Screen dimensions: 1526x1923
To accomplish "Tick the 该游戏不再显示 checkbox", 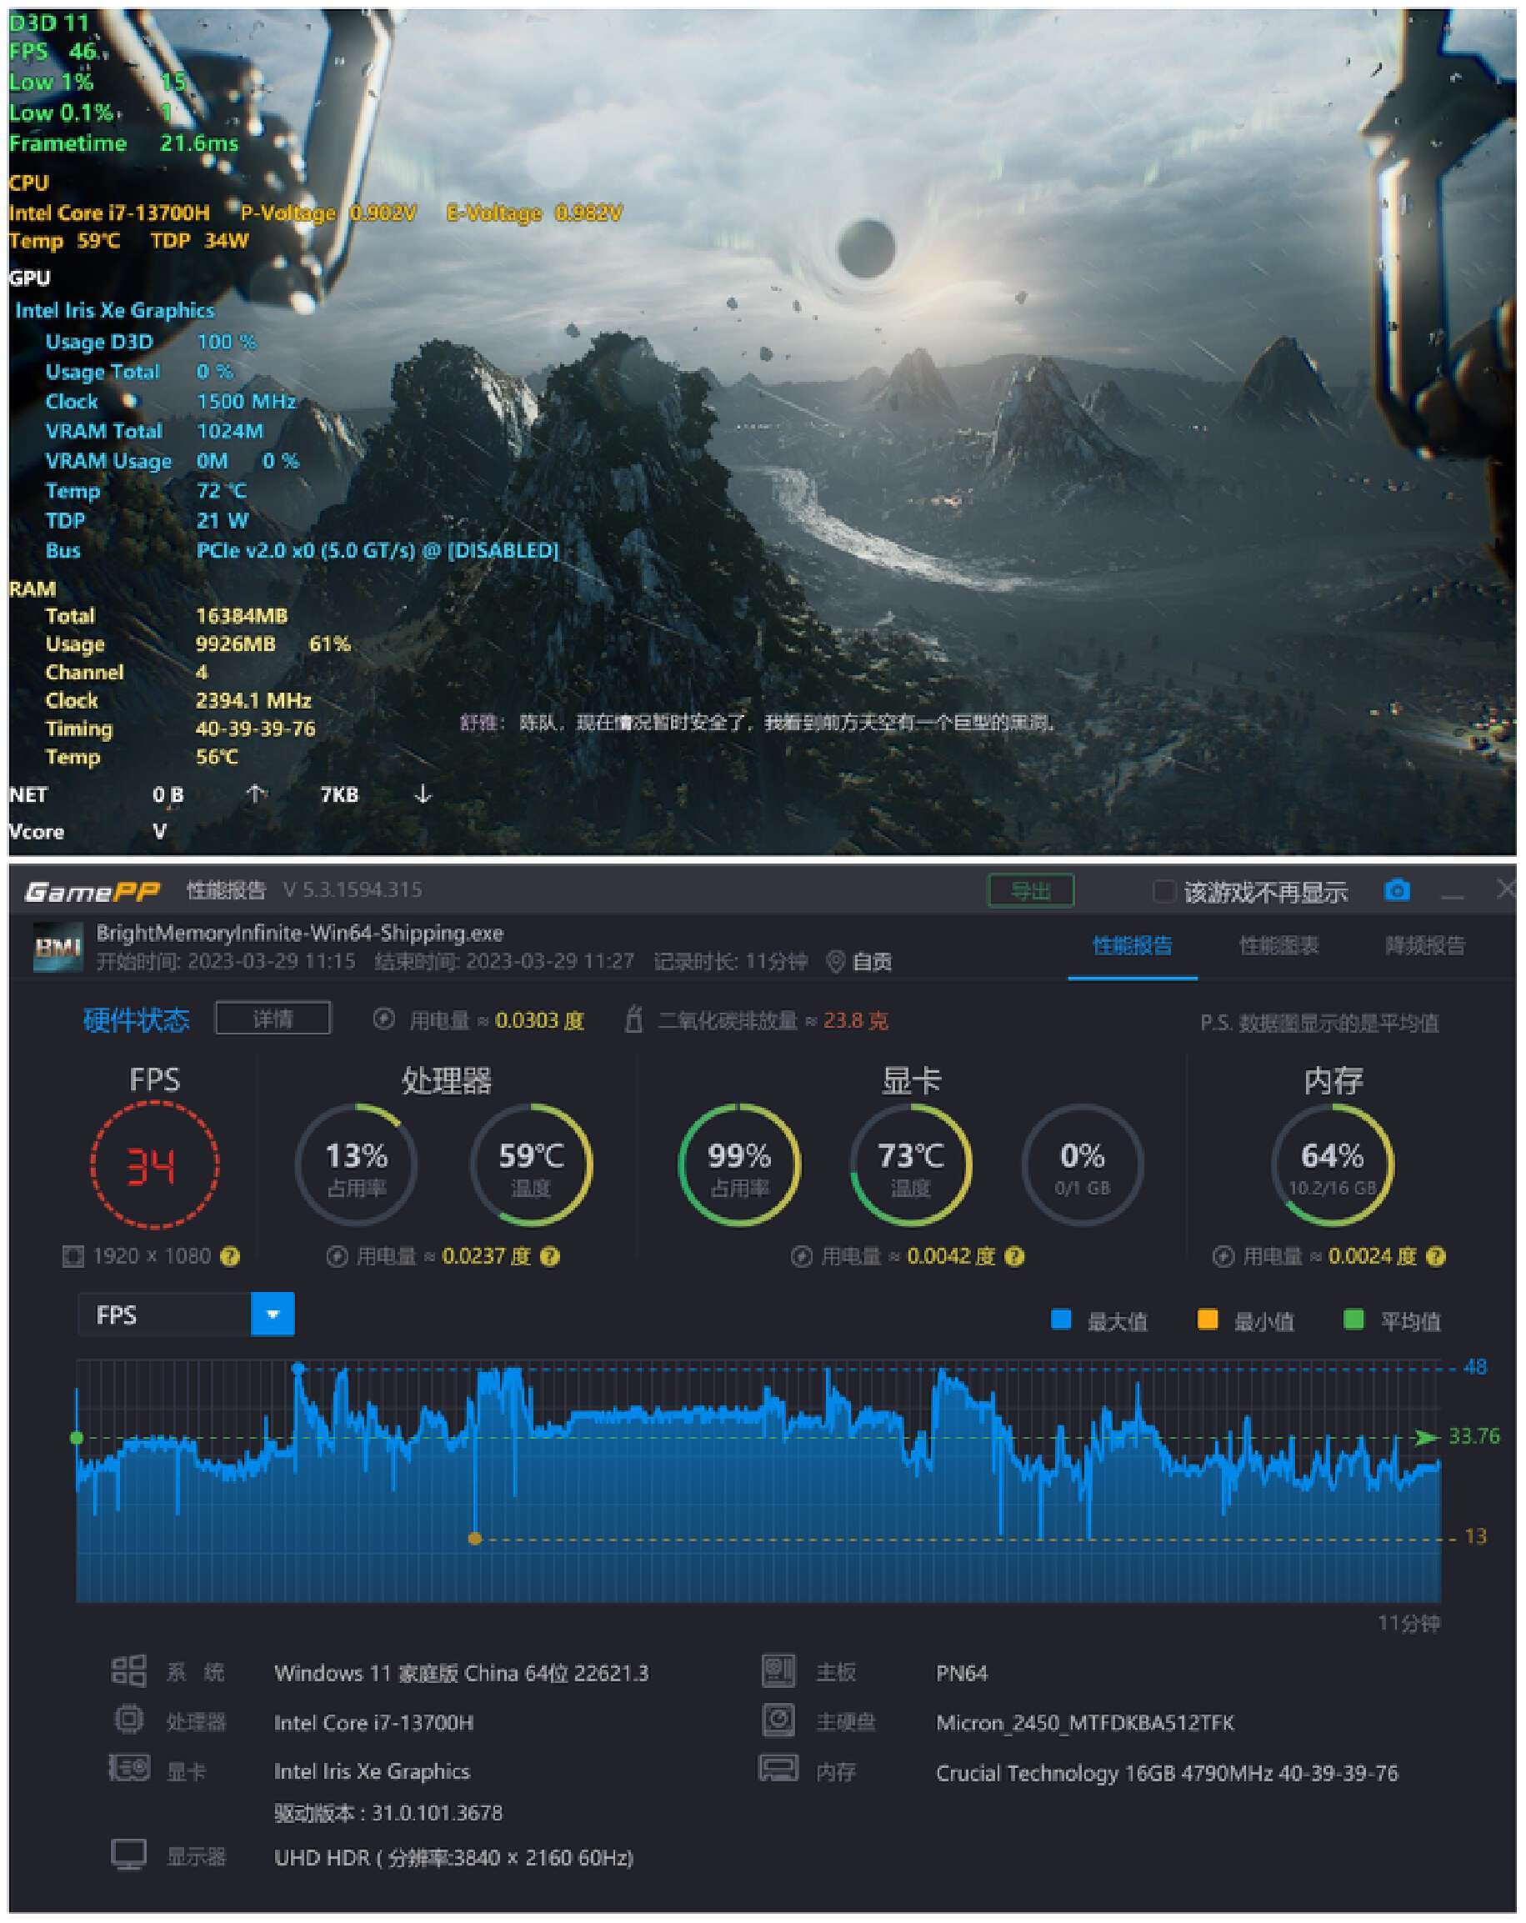I will click(1164, 891).
